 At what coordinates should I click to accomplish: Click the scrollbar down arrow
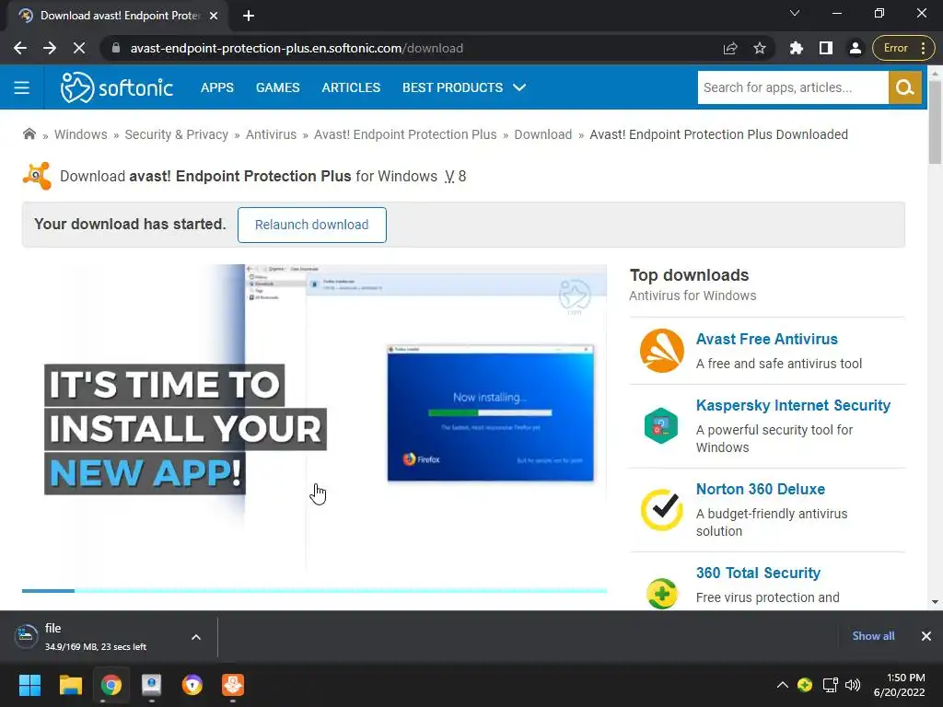(x=935, y=602)
